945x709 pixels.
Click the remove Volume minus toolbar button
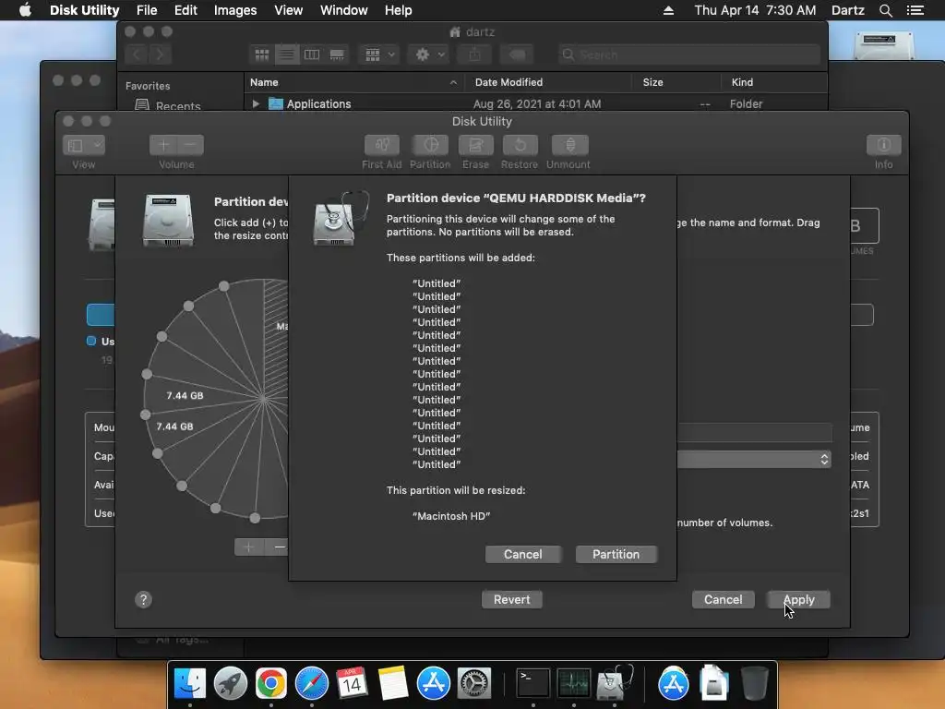(x=190, y=145)
